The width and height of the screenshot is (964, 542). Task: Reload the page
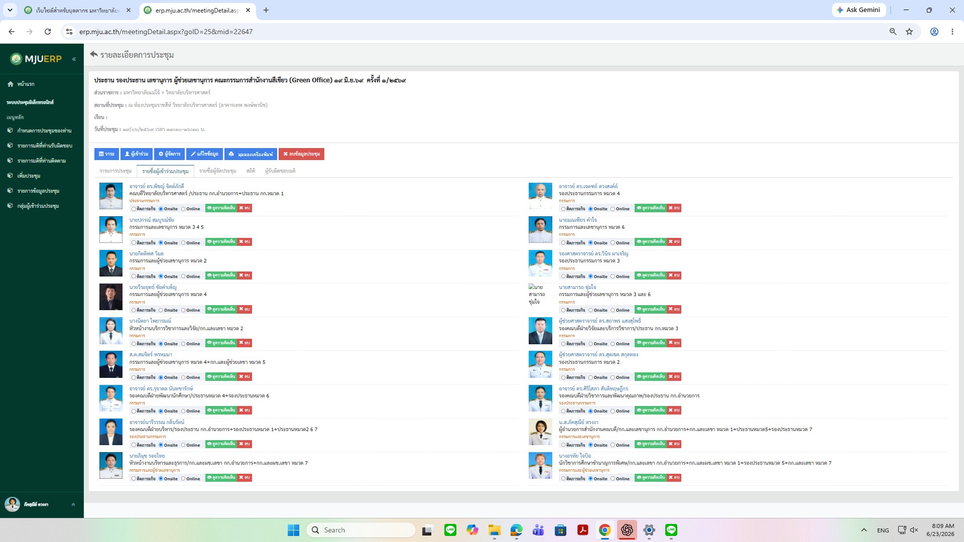point(48,32)
